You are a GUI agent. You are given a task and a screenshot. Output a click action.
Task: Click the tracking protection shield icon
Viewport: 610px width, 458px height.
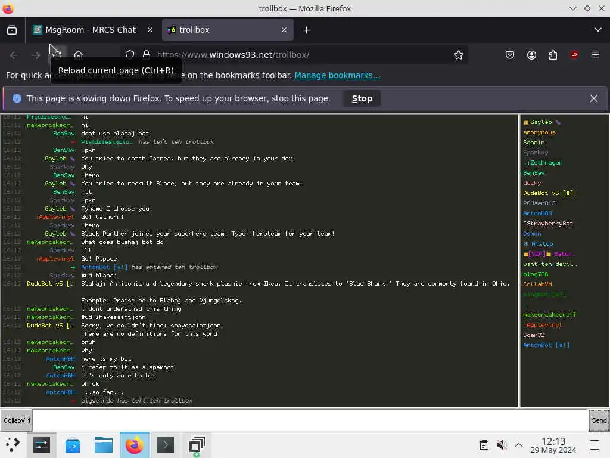click(130, 55)
